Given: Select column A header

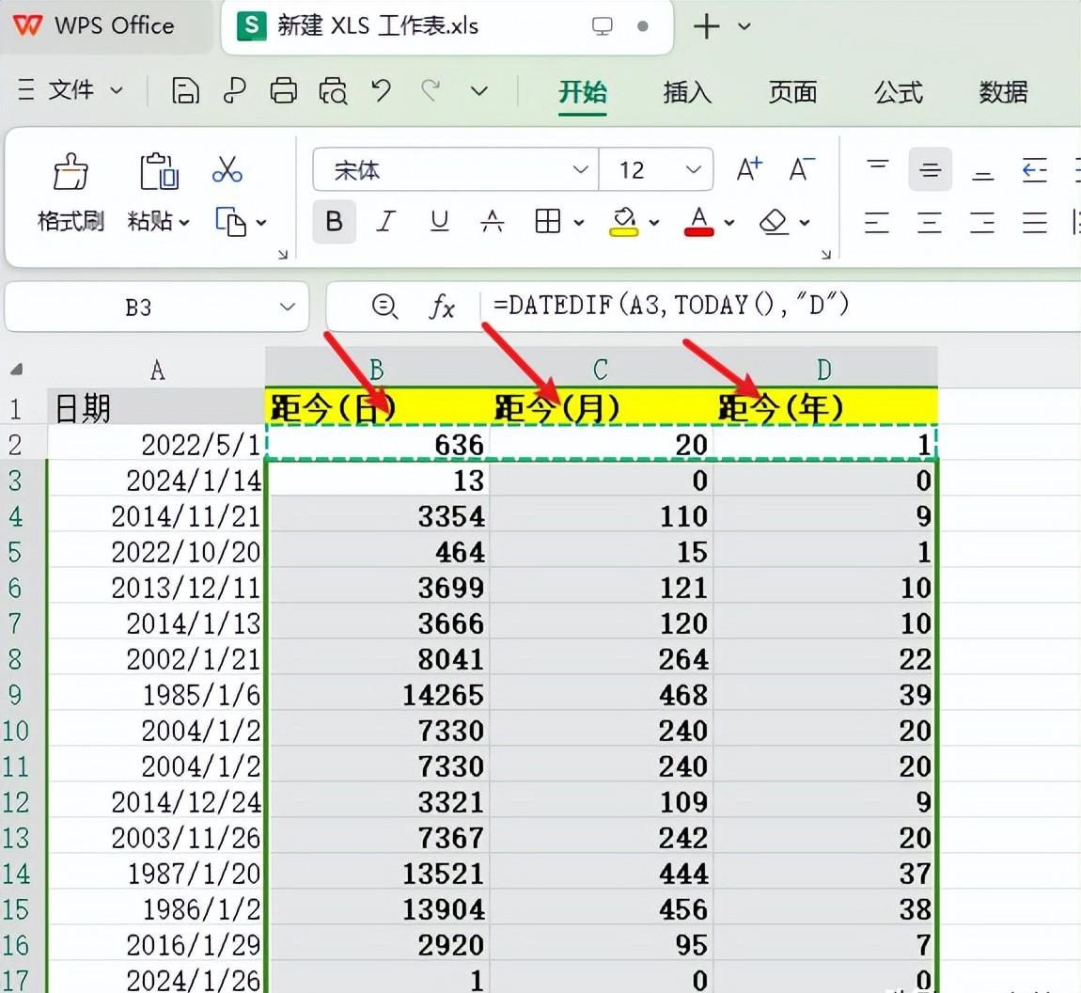Looking at the screenshot, I should [x=157, y=370].
